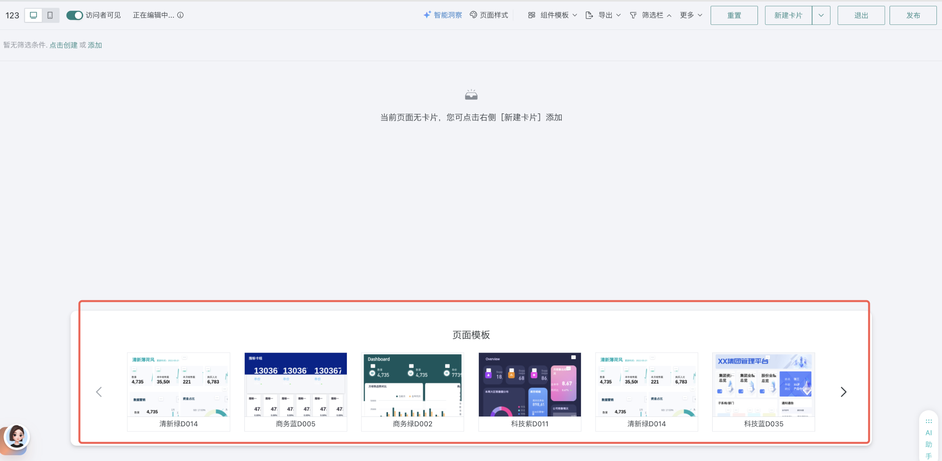942x461 pixels.
Task: Toggle the 访问者可见 switch
Action: (74, 15)
